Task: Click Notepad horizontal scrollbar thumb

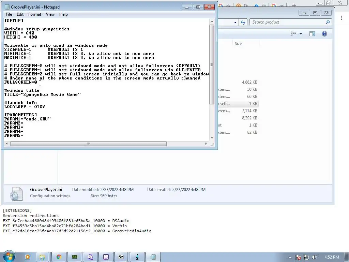Action: [88, 144]
